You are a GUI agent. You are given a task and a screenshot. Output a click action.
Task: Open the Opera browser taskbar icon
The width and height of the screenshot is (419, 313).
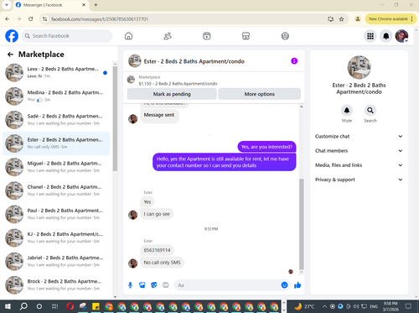[70, 306]
